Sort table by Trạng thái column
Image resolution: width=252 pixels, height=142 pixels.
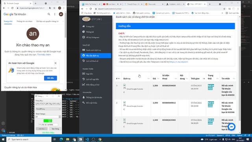pyautogui.click(x=213, y=77)
